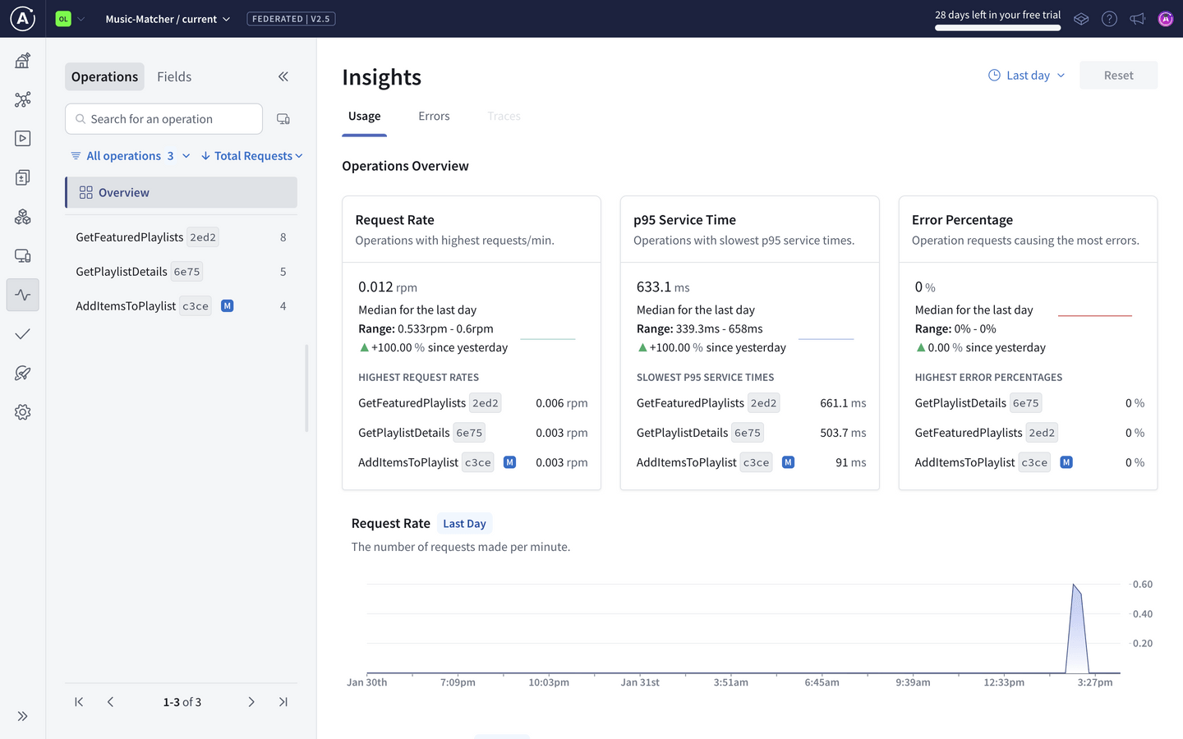The height and width of the screenshot is (739, 1183).
Task: Open the help question mark menu
Action: 1109,18
